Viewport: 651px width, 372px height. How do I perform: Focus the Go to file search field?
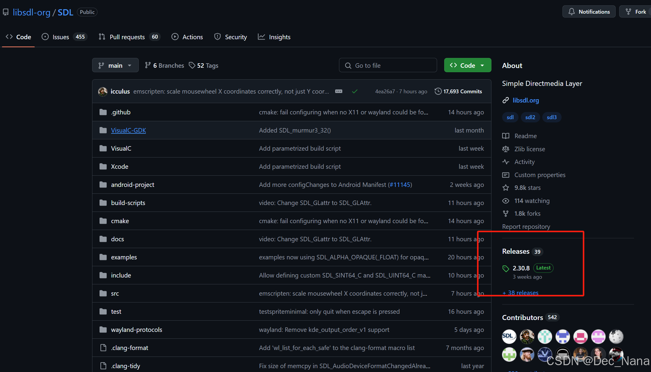(x=388, y=65)
